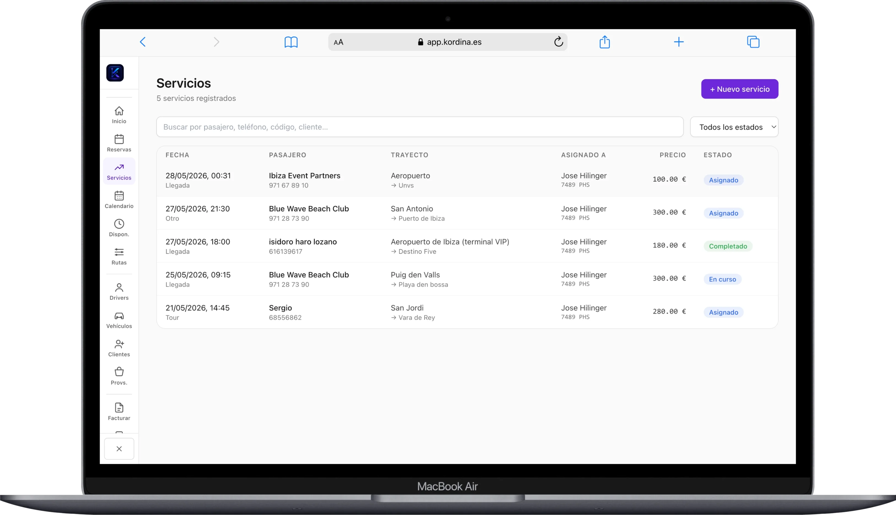896x515 pixels.
Task: Click the Kordina app logo
Action: pyautogui.click(x=115, y=73)
